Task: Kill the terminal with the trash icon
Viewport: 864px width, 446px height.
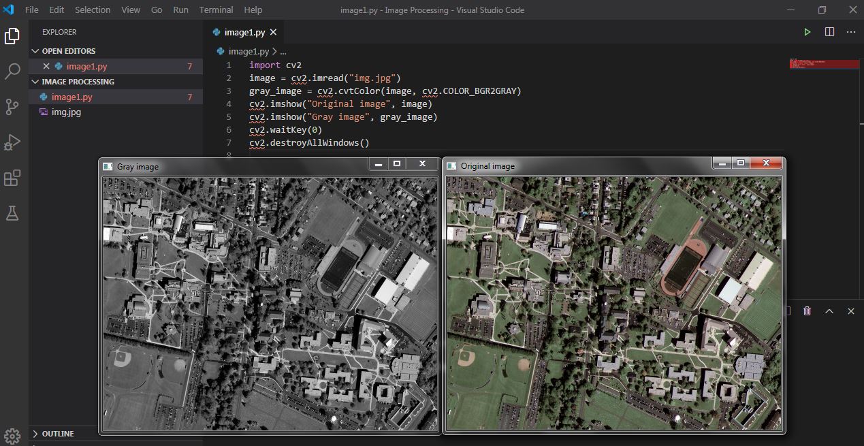Action: [807, 310]
